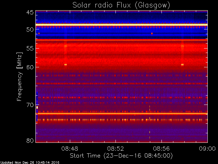
Task: Click the 80 frequency tick label
Action: point(30,140)
